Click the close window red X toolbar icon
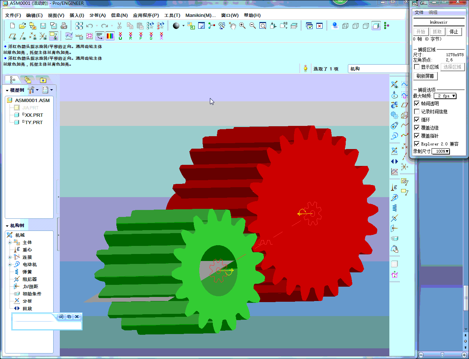This screenshot has width=469, height=359. click(x=320, y=26)
